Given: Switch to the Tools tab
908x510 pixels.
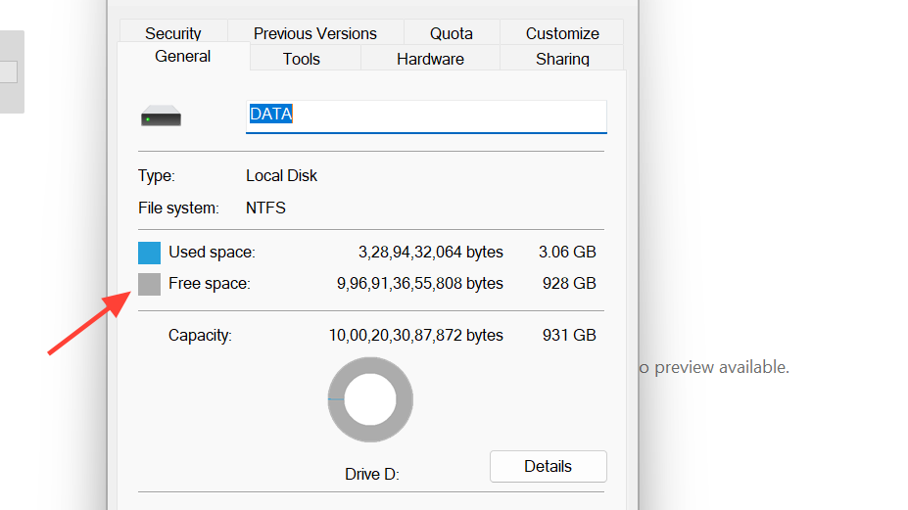Looking at the screenshot, I should point(302,59).
